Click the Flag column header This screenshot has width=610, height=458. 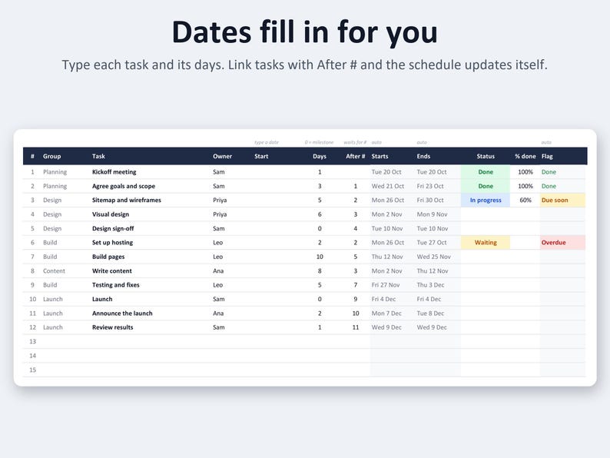(x=547, y=156)
